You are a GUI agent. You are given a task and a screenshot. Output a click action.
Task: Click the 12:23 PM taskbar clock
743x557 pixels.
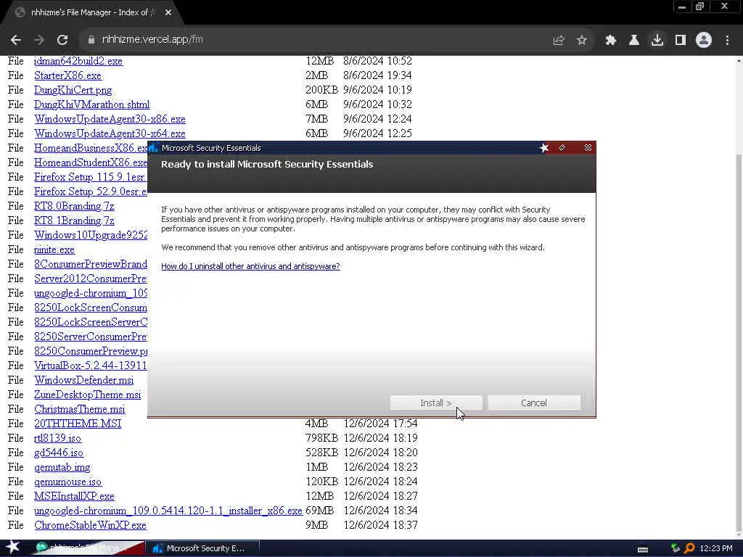[x=716, y=548]
